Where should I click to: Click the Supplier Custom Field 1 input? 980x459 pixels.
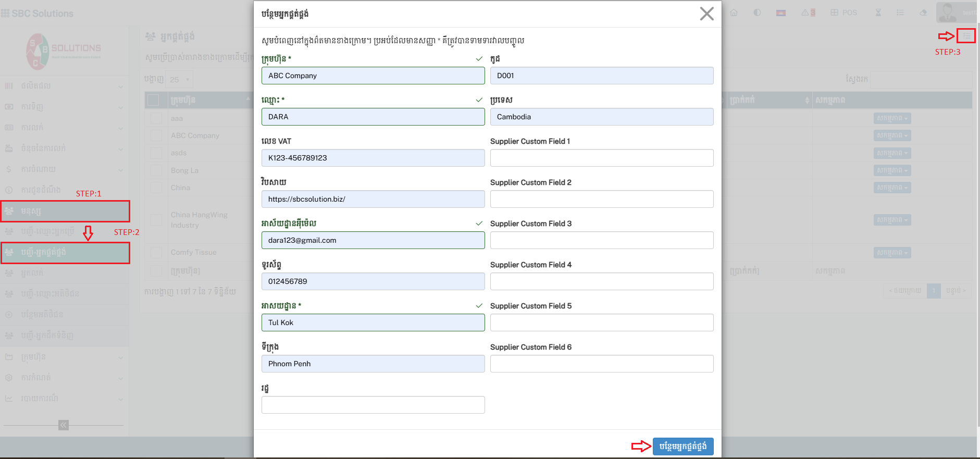pyautogui.click(x=601, y=158)
